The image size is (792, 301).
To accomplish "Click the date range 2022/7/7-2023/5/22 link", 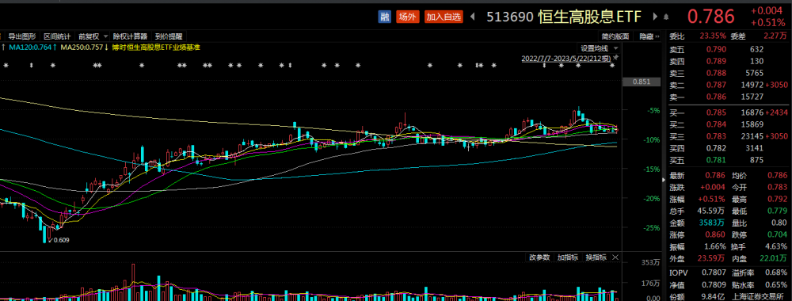I will pos(566,59).
